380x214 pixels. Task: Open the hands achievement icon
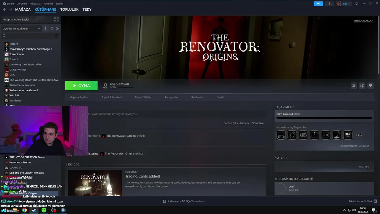pyautogui.click(x=281, y=135)
